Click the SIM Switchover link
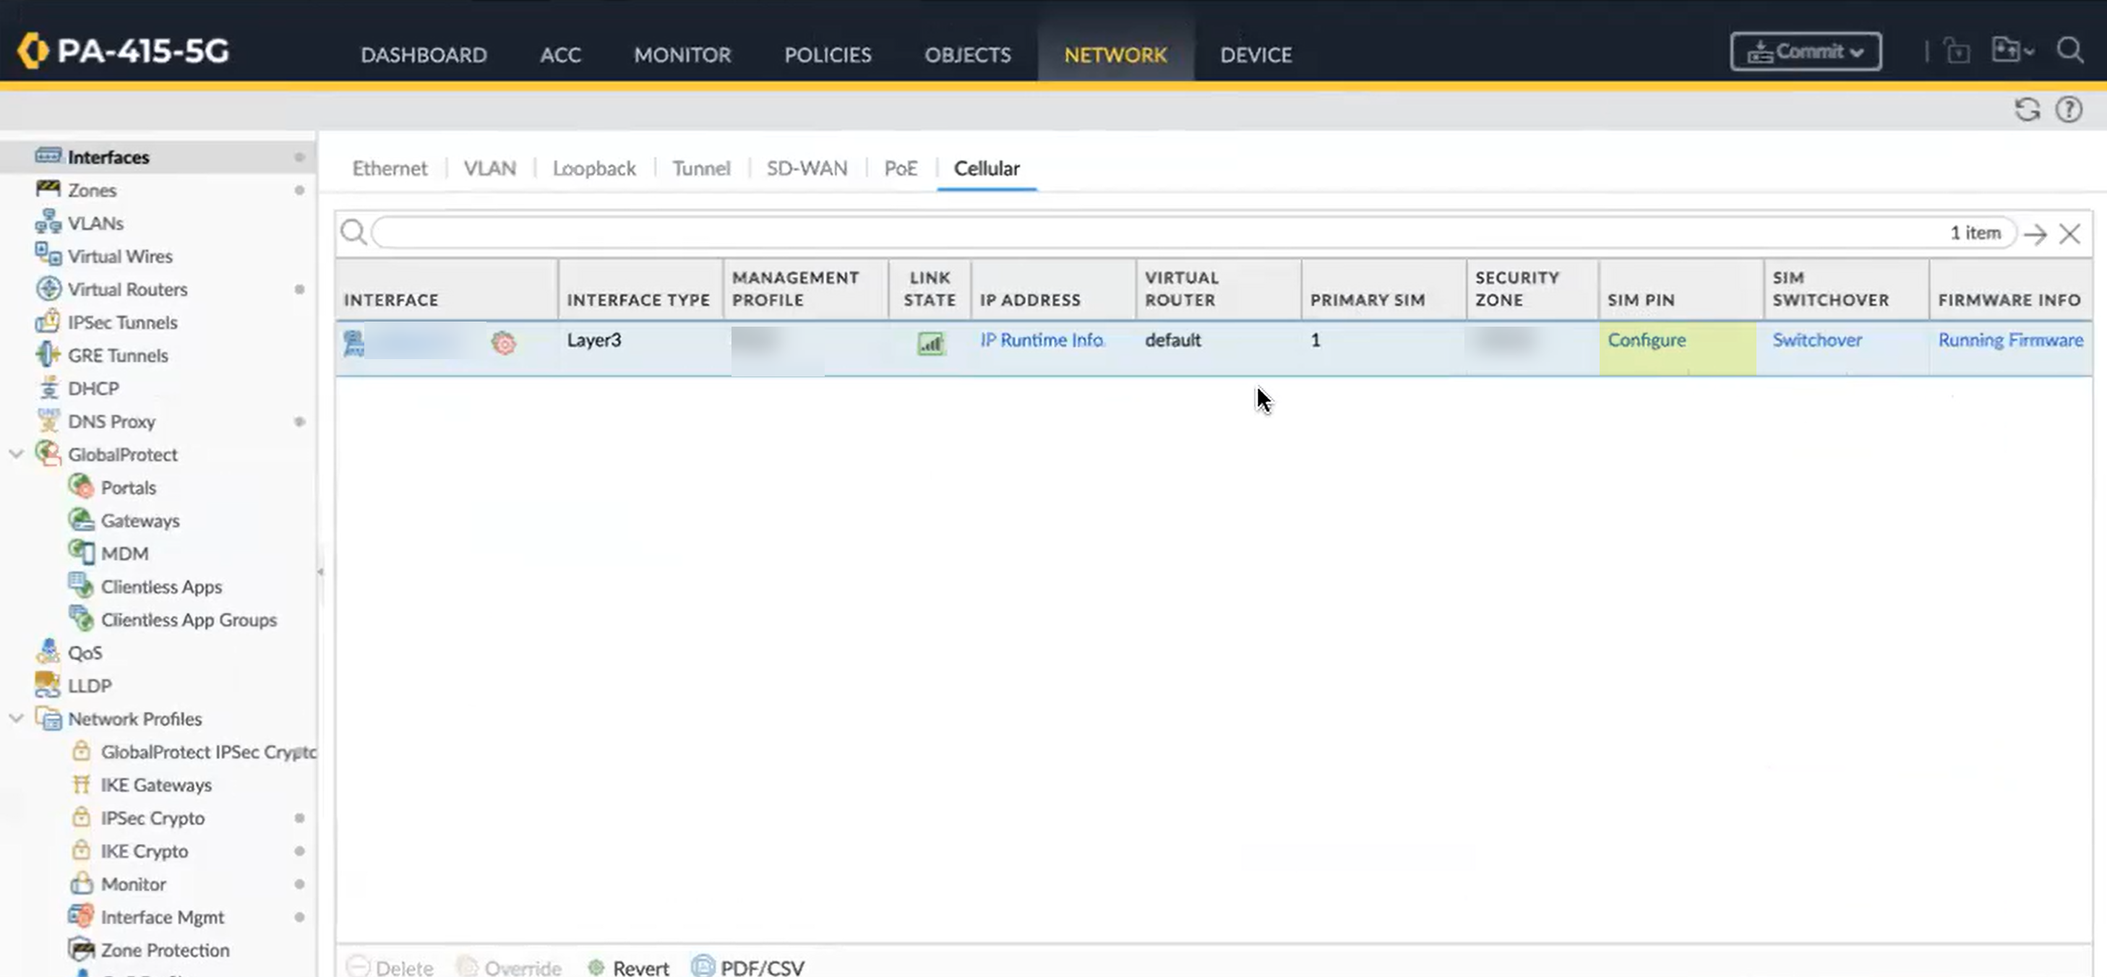Viewport: 2107px width, 977px height. pos(1816,340)
